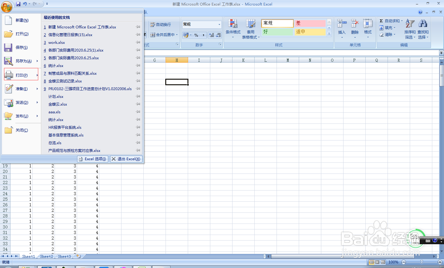Apply percent style to the cell
The width and height of the screenshot is (444, 268).
(x=196, y=35)
